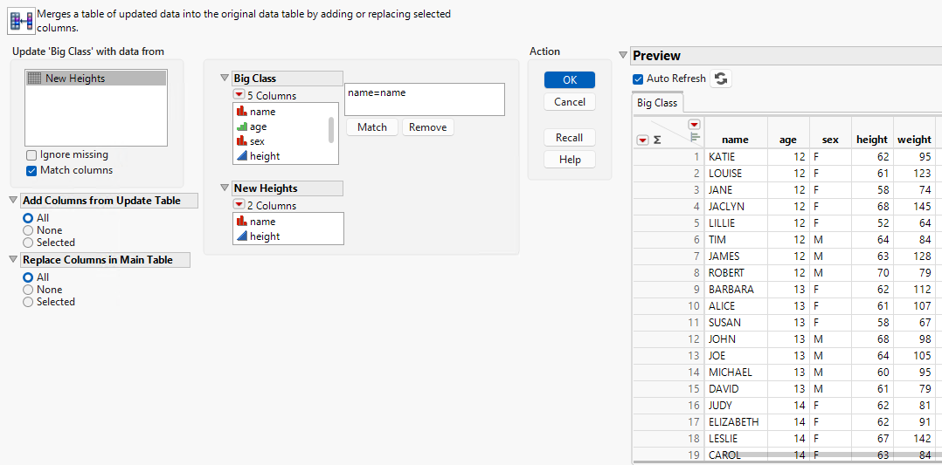Open the rows red triangle menu beside Sigma
Image resolution: width=942 pixels, height=465 pixels.
click(x=642, y=140)
